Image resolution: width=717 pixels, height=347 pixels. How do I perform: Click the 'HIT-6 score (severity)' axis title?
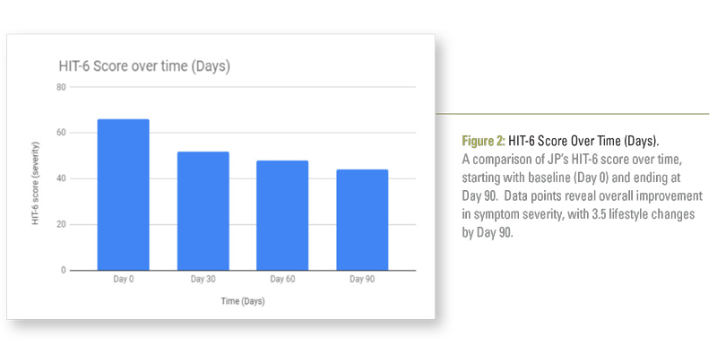click(35, 183)
